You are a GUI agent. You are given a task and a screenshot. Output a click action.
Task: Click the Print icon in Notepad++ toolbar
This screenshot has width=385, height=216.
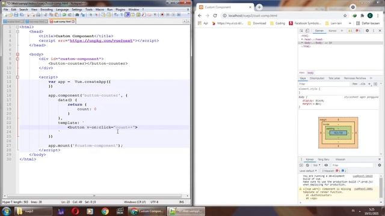click(38, 15)
